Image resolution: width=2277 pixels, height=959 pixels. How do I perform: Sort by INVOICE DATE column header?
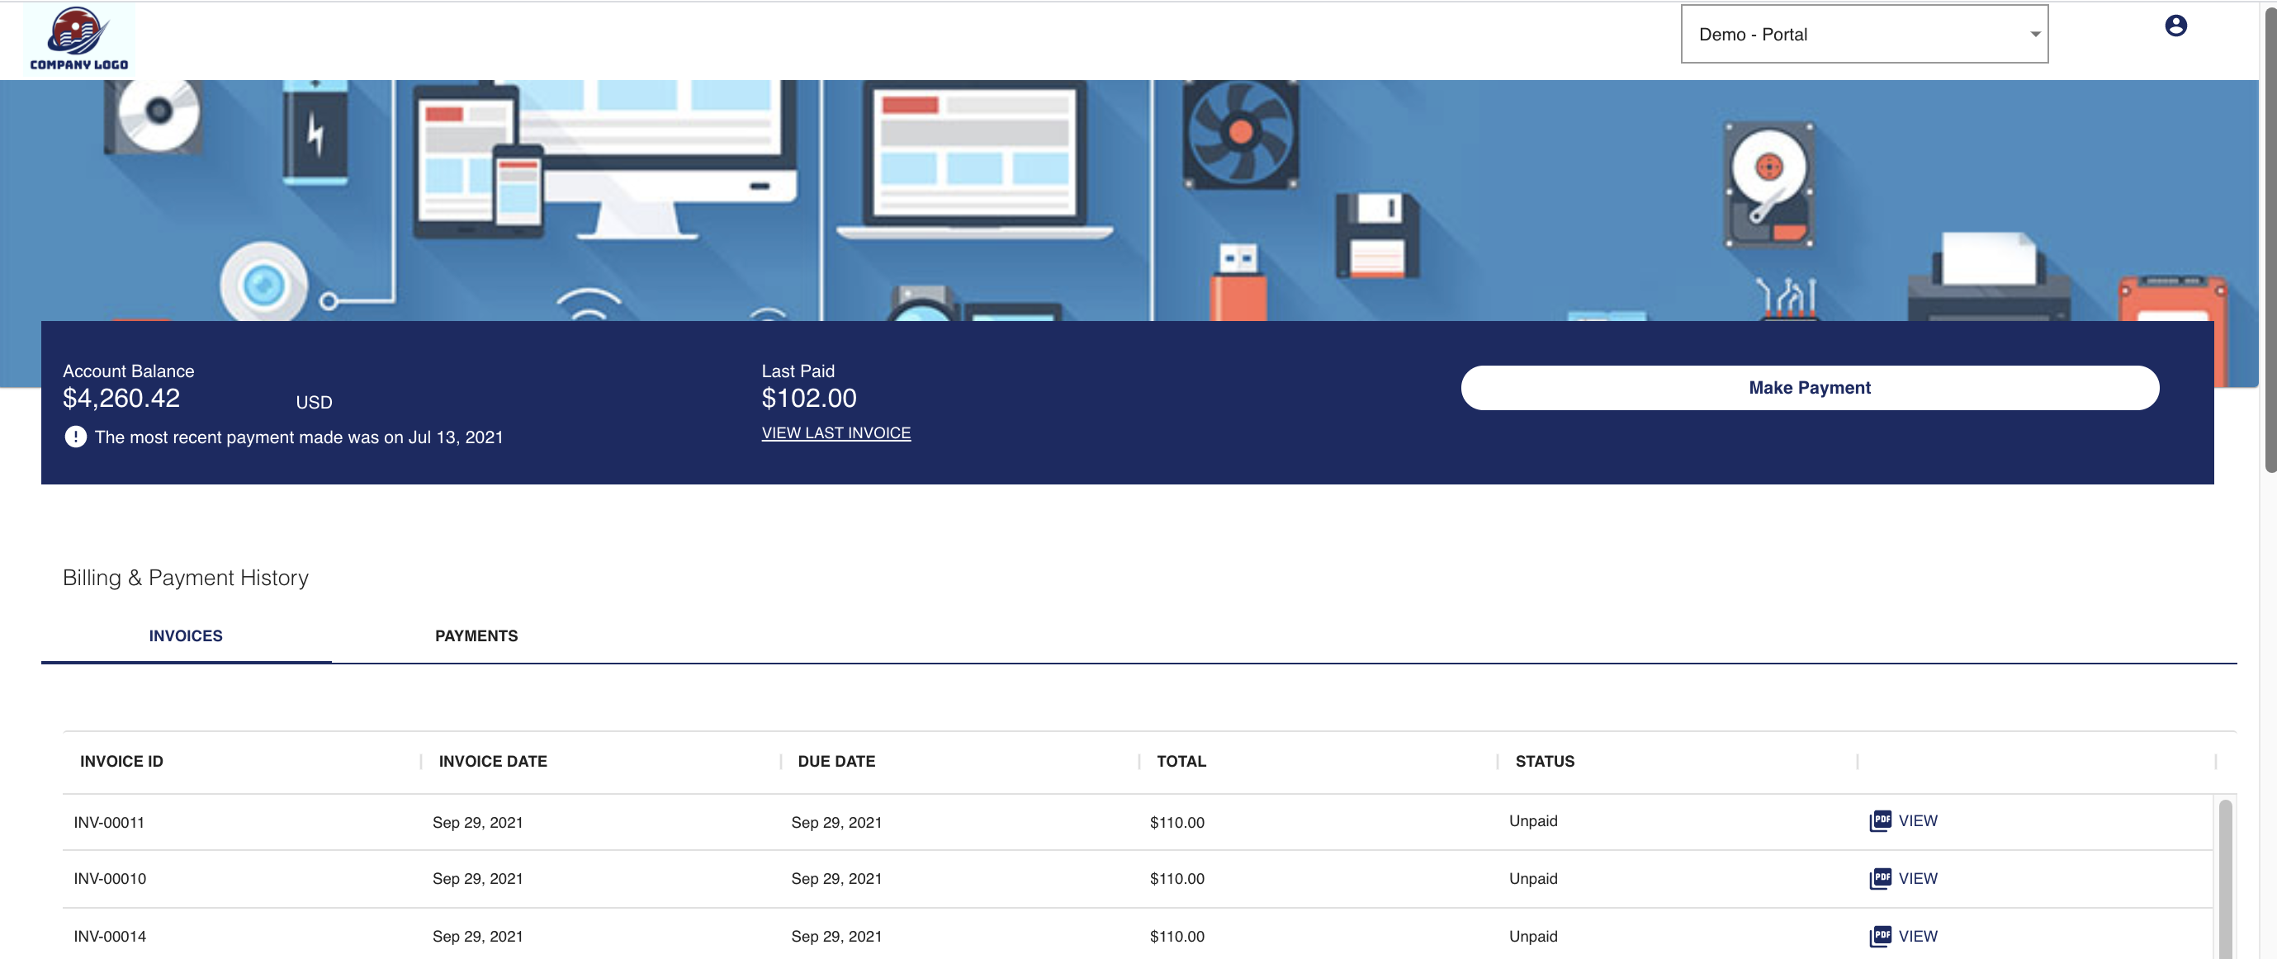pos(493,761)
